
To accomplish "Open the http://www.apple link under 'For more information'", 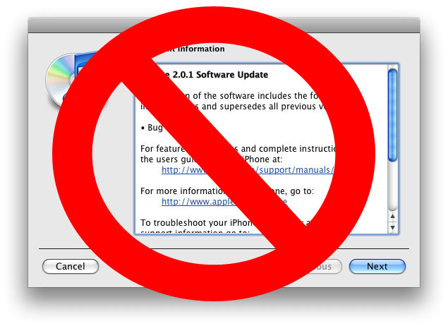I will pos(198,202).
